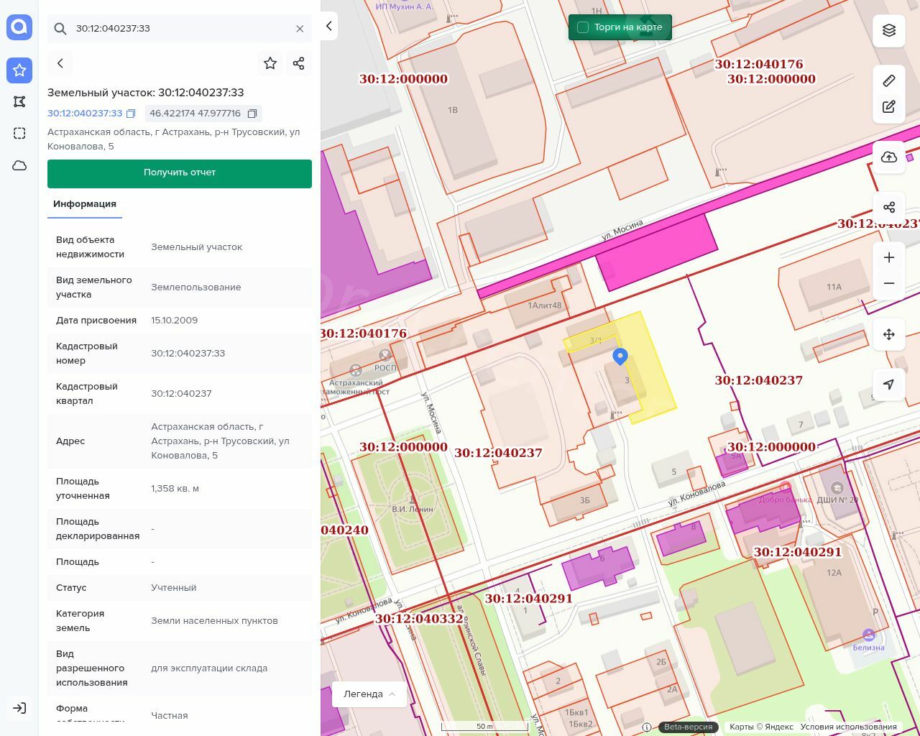
Task: Click the cadastral number search field
Action: [x=180, y=29]
